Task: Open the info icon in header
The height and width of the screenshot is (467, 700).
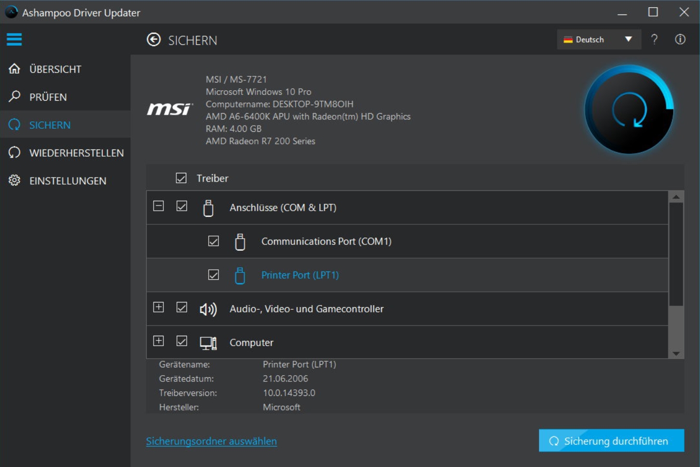Action: [x=680, y=39]
